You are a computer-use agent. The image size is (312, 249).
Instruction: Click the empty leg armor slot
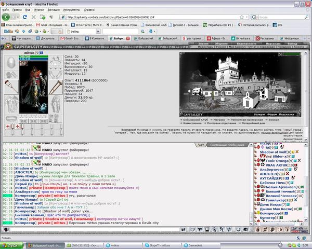tap(56, 104)
